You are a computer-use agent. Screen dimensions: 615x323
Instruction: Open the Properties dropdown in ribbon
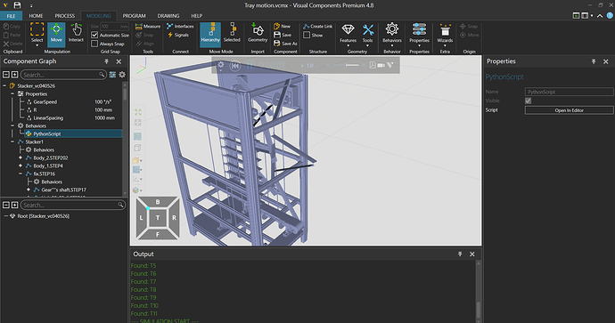click(x=419, y=35)
